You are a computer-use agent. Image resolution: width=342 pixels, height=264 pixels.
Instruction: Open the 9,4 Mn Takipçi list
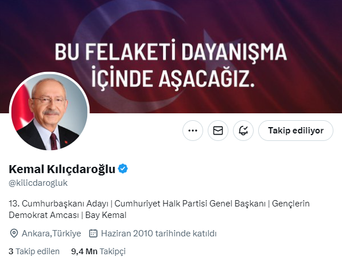[98, 251]
